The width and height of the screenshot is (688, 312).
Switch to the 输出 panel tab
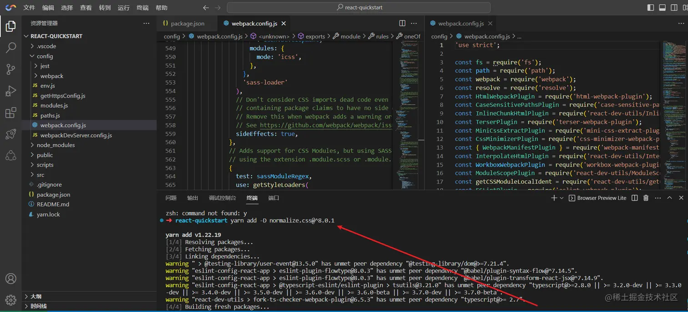point(192,198)
